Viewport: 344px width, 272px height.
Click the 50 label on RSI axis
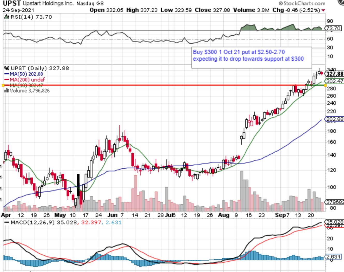click(x=330, y=39)
